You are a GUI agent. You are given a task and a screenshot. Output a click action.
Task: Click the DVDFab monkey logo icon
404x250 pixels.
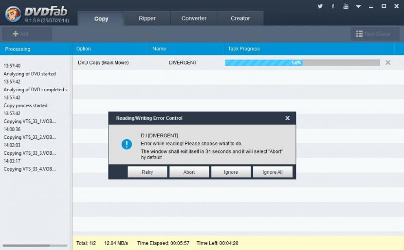pyautogui.click(x=13, y=14)
